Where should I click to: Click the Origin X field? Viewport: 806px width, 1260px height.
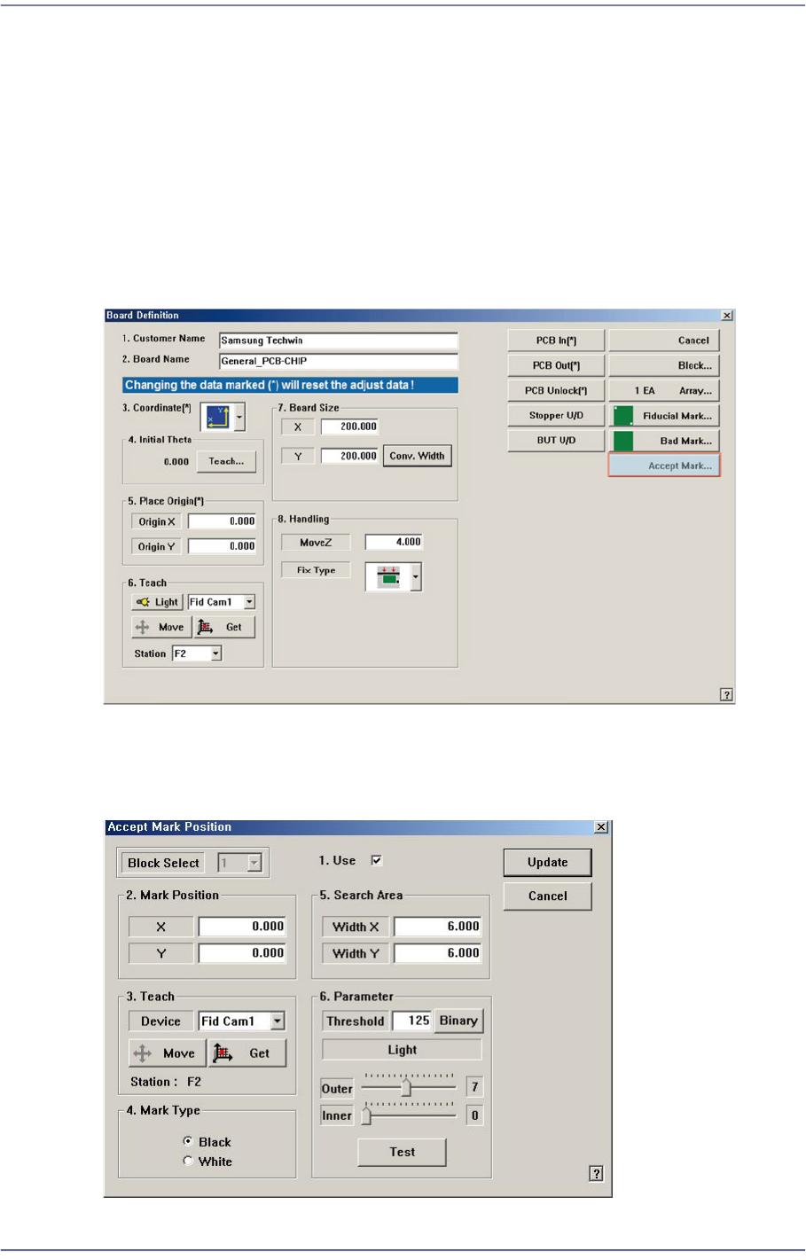coord(223,521)
